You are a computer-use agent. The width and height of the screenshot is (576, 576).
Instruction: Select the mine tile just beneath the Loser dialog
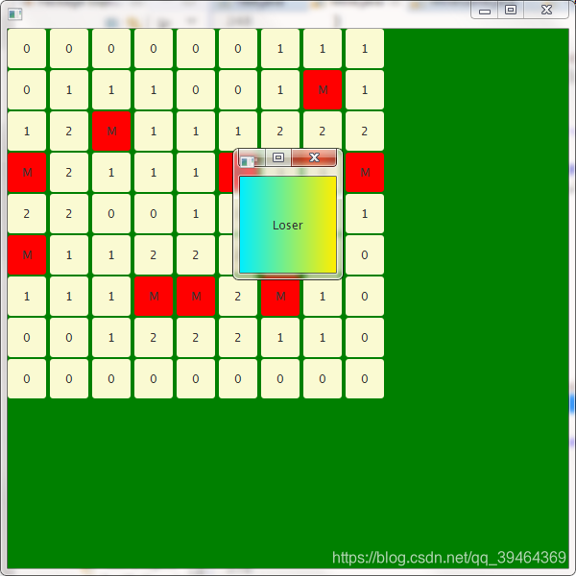[280, 296]
